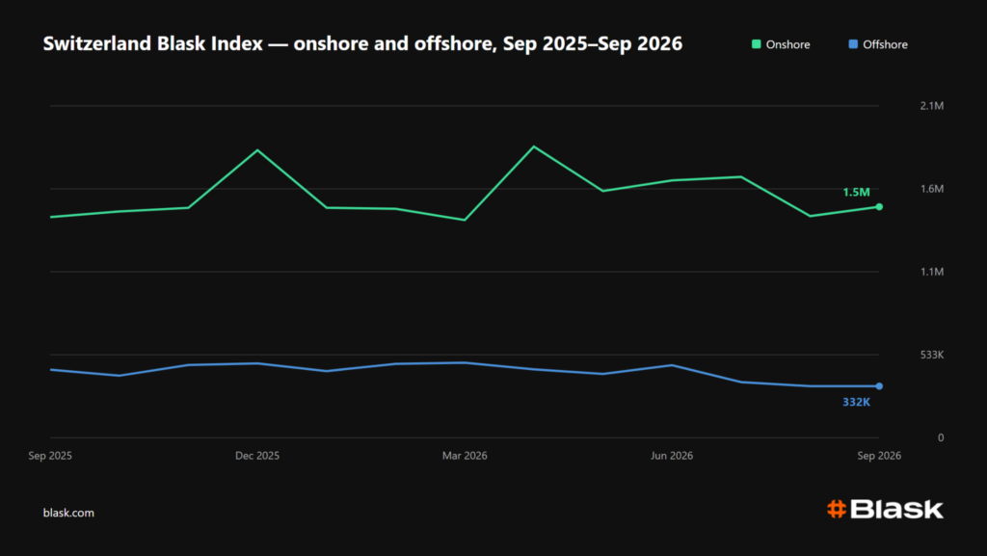Click the 533K y-axis label
Image resolution: width=987 pixels, height=556 pixels.
[932, 355]
